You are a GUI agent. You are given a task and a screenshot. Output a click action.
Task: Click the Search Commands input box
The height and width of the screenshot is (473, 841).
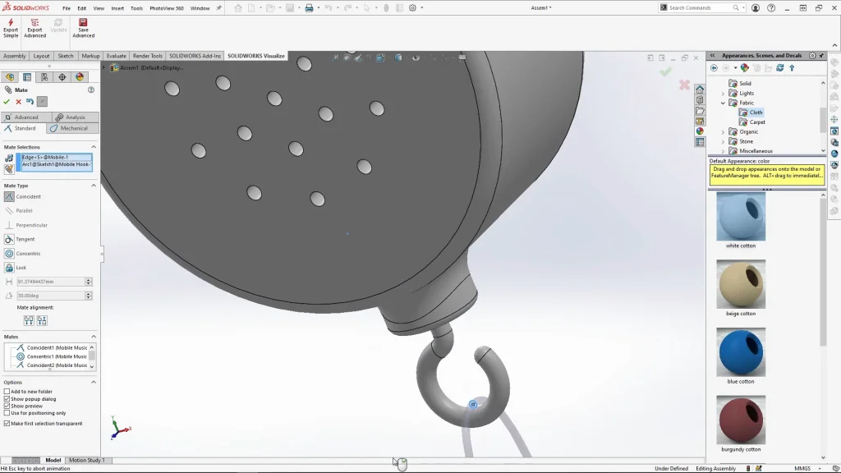click(698, 7)
